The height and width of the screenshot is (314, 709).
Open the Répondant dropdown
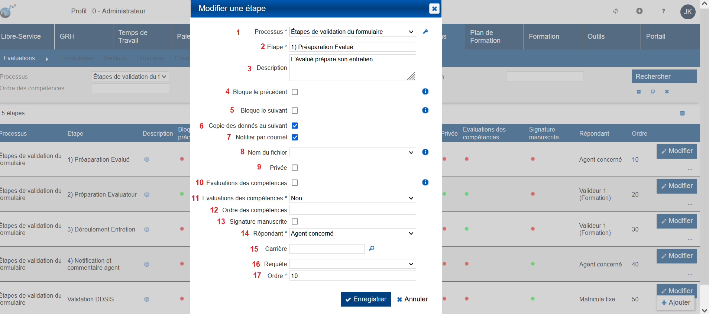click(352, 233)
